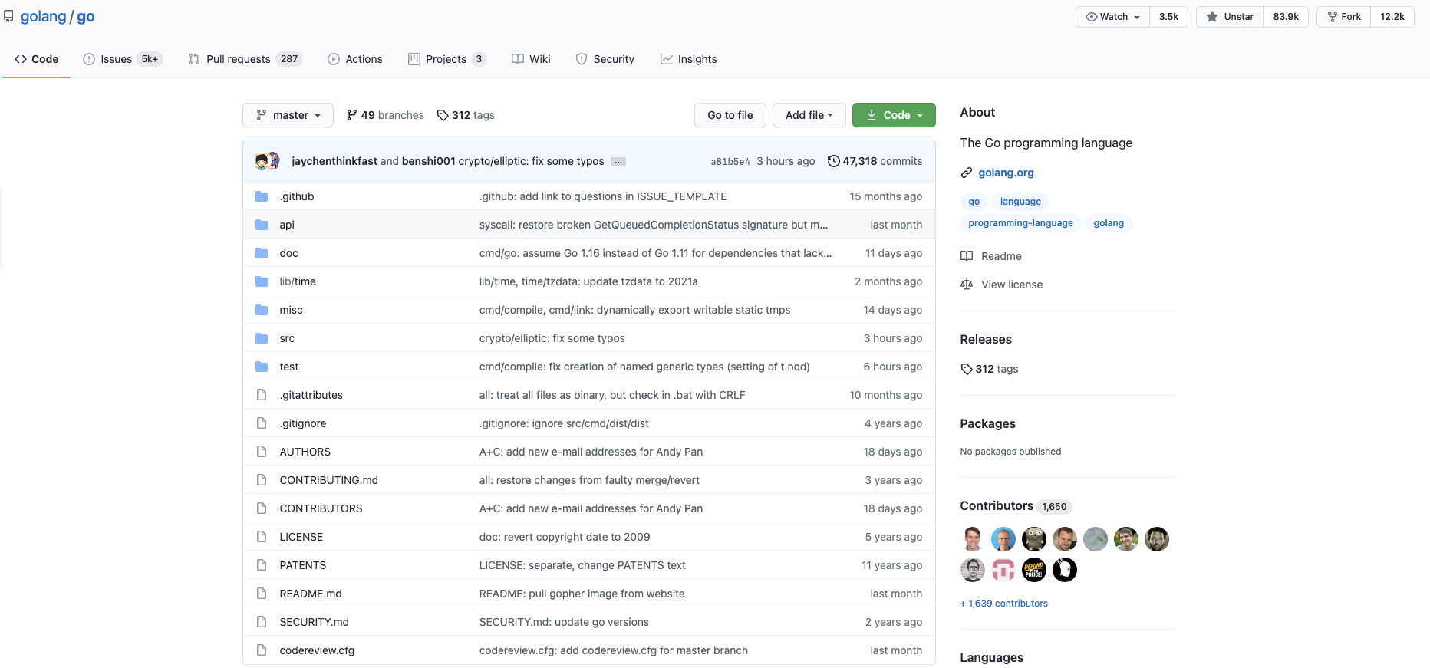The width and height of the screenshot is (1430, 668).
Task: View the 312 tags link near branches
Action: pyautogui.click(x=466, y=115)
